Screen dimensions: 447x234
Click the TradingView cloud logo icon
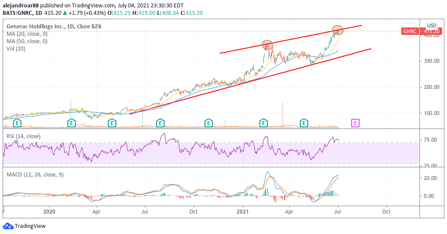[x=8, y=226]
